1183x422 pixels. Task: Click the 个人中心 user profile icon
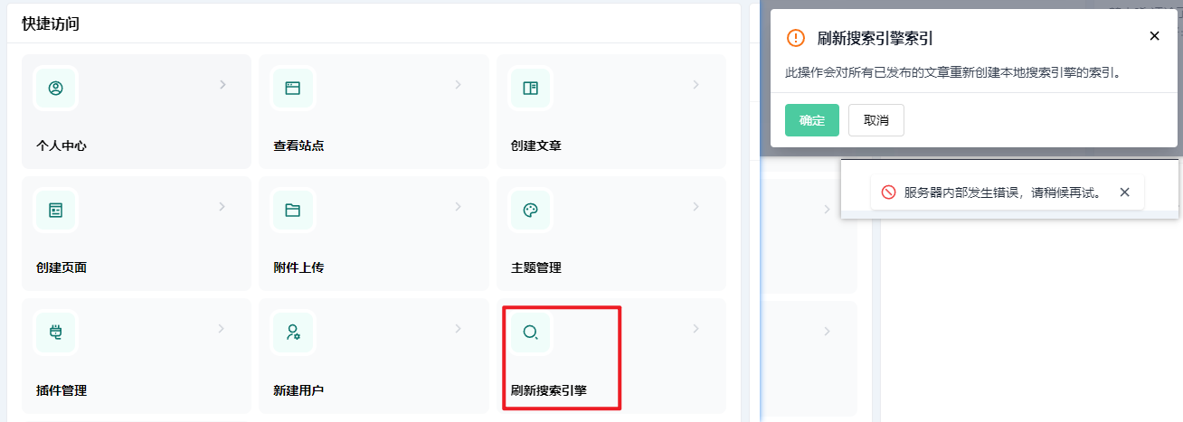[55, 88]
